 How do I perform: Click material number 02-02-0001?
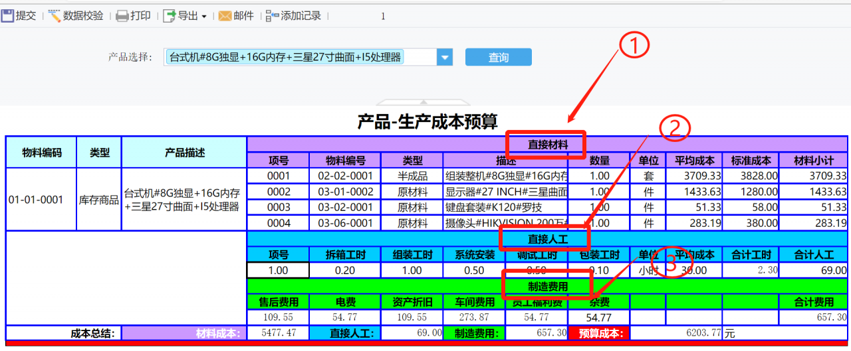(x=346, y=176)
